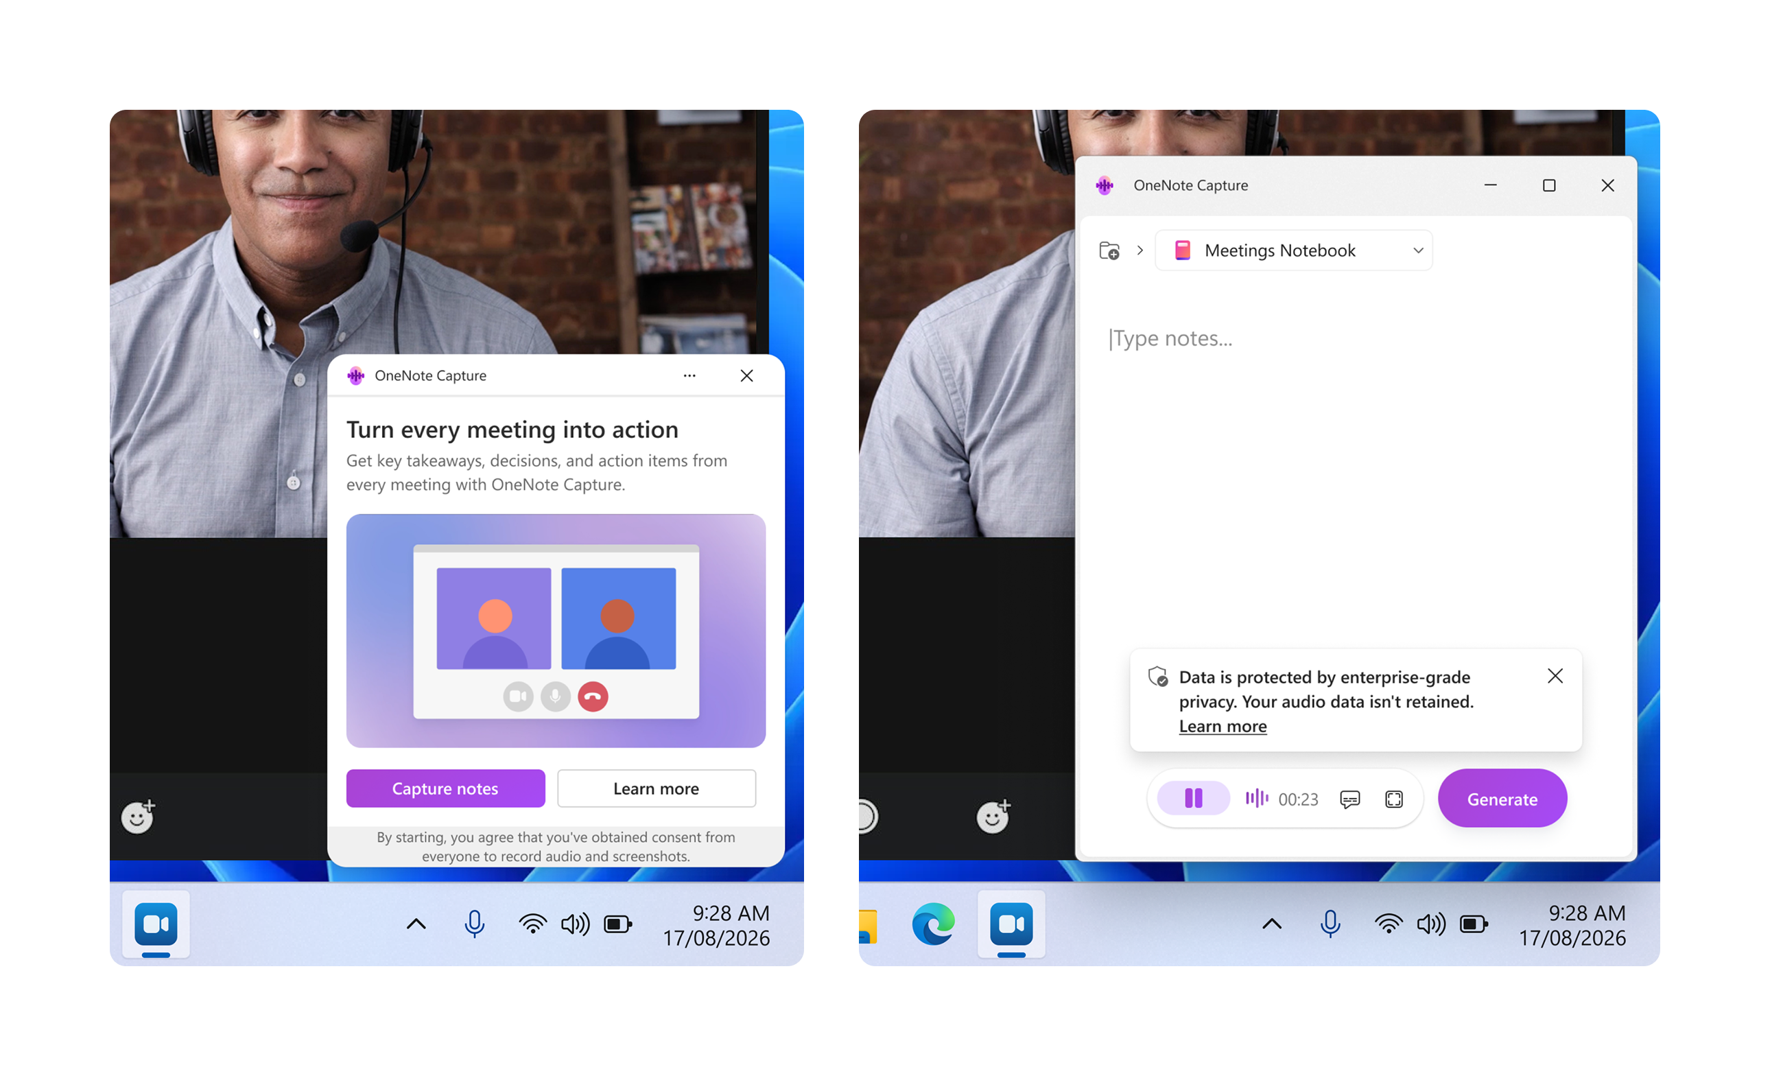Launch Microsoft Edge from the right taskbar

click(x=933, y=924)
